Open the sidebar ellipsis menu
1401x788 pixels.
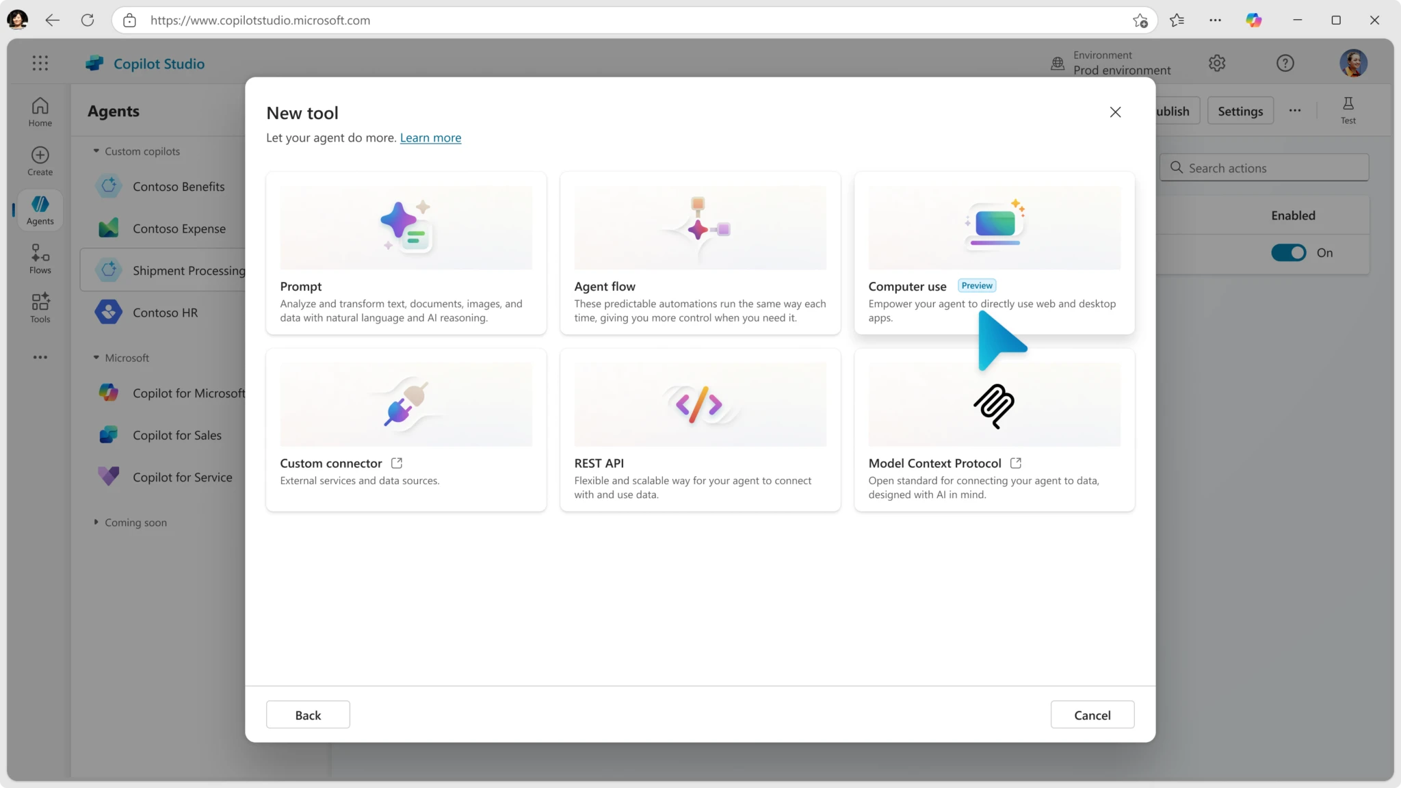(40, 356)
